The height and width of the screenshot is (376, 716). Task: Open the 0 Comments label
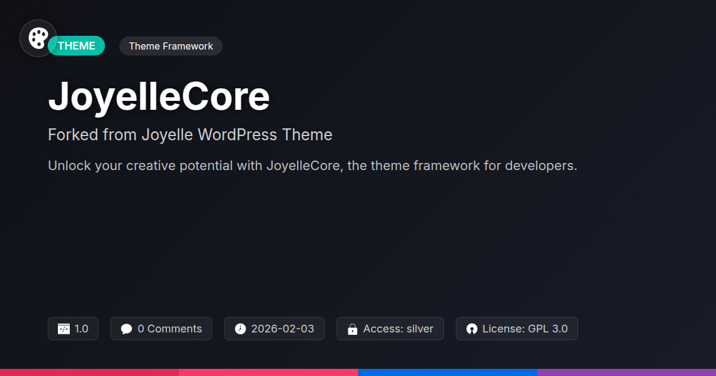coord(169,329)
